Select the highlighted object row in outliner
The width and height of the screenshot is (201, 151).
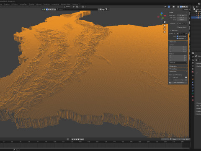tap(196, 18)
